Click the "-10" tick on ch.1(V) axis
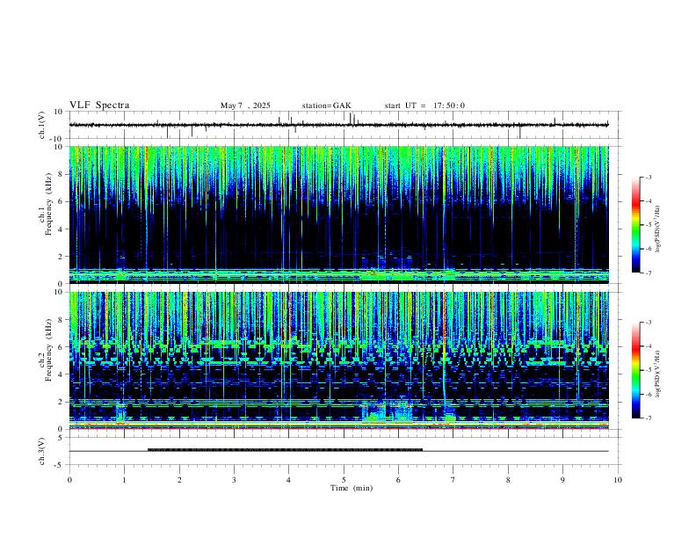696x538 pixels. coord(57,139)
